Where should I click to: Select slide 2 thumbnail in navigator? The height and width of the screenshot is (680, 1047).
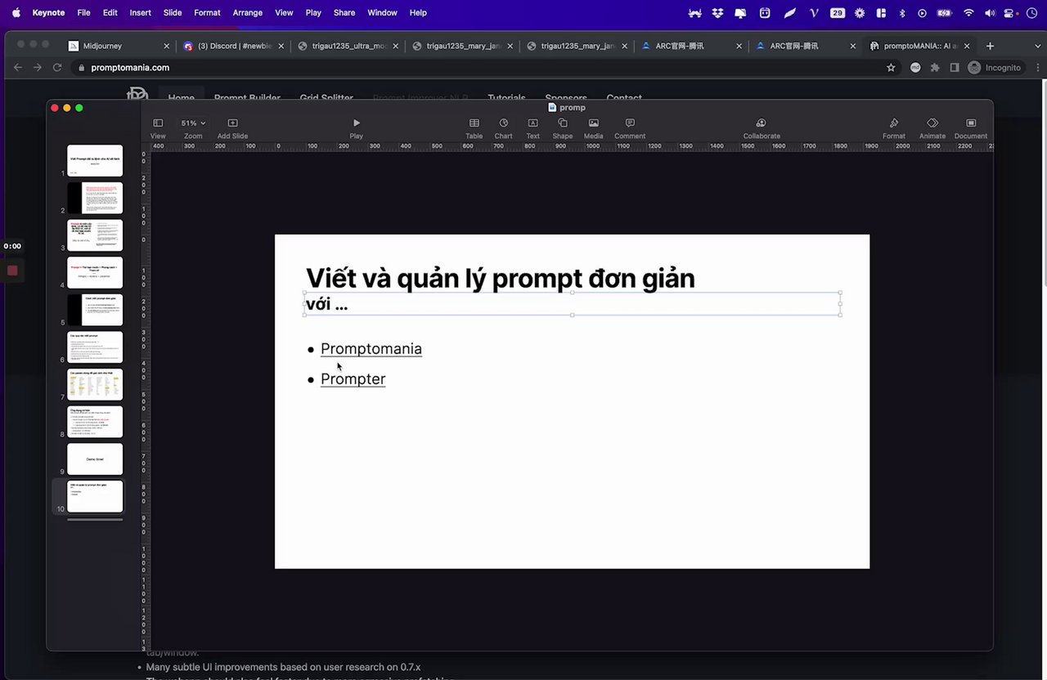point(95,198)
